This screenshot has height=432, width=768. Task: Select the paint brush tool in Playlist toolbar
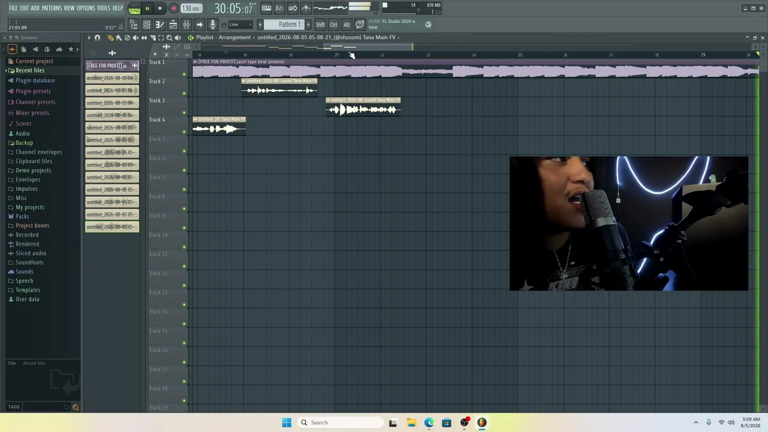(x=119, y=38)
